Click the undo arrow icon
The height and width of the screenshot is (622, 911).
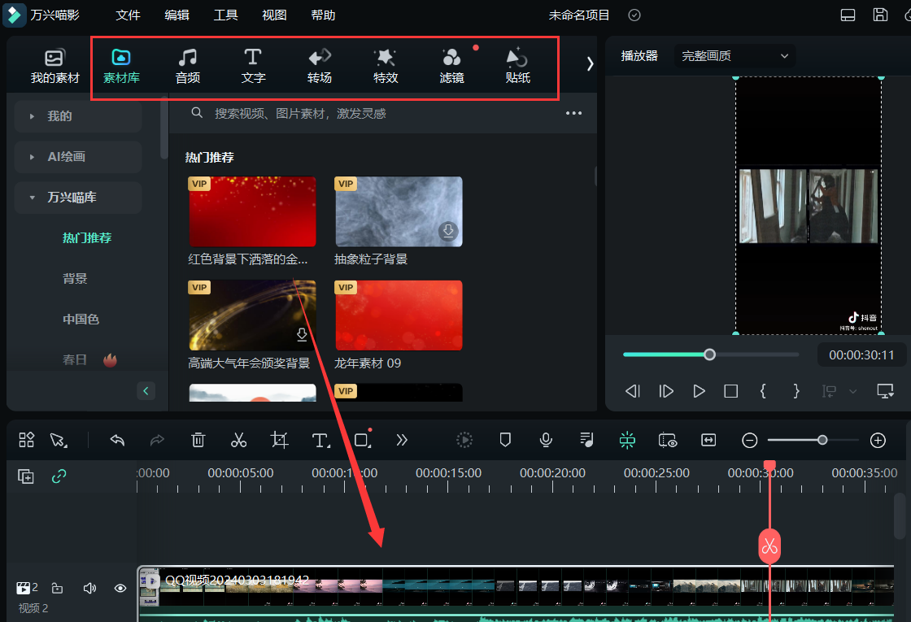coord(116,440)
